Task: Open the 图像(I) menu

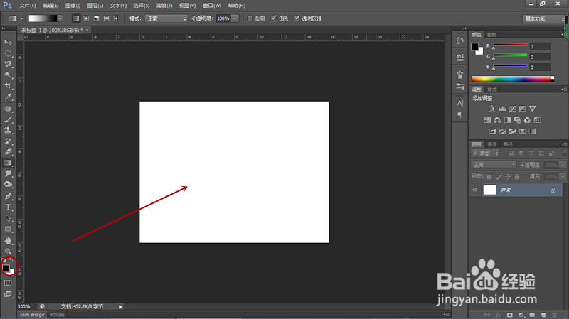Action: click(x=73, y=6)
